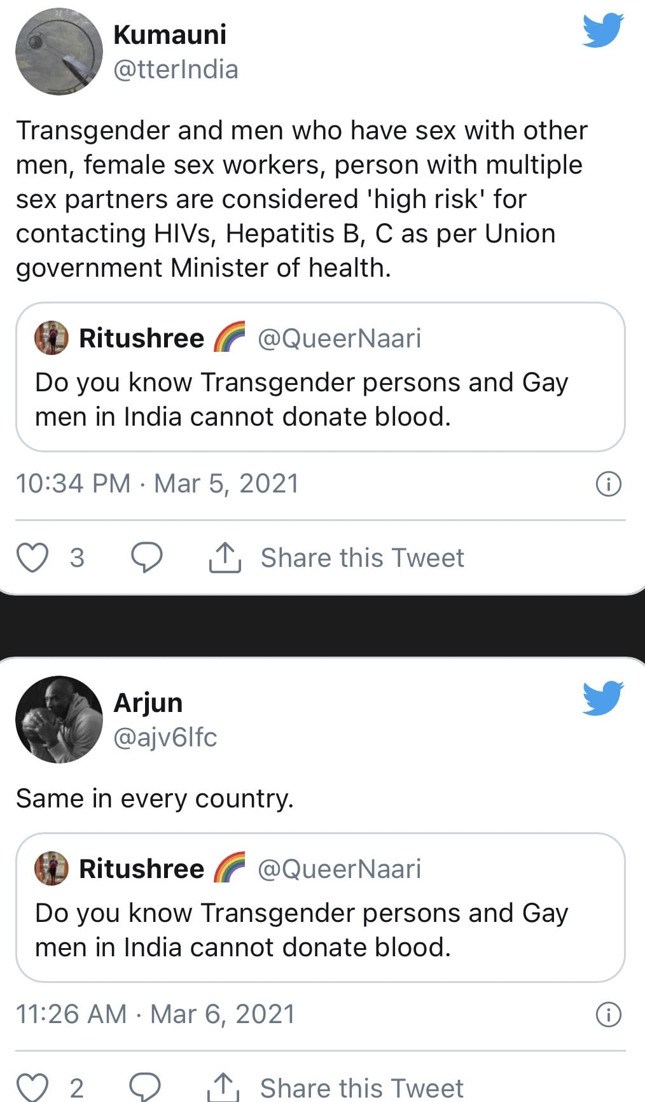The height and width of the screenshot is (1102, 645).
Task: Reply to Arjun's tweet via speech bubble
Action: [x=145, y=1087]
